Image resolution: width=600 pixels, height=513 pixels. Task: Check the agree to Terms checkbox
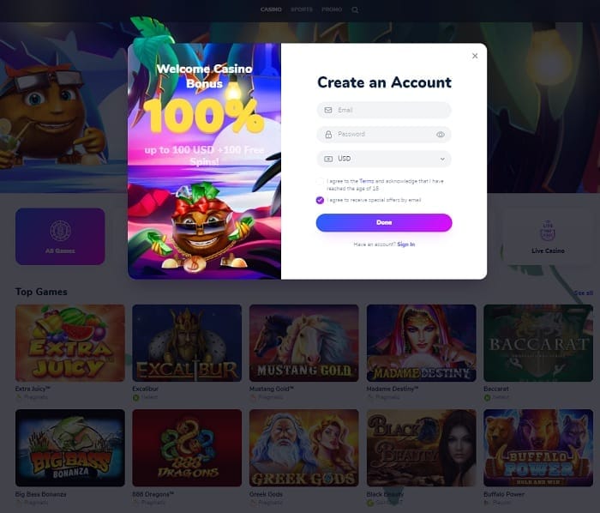[x=320, y=182]
